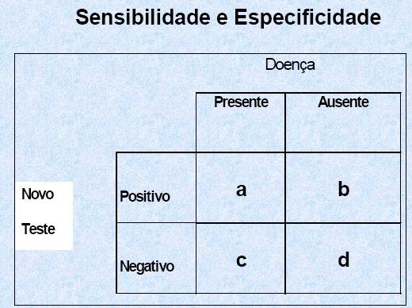The image size is (412, 308).
Task: Select the 'Negativo' row label
Action: coord(147,266)
